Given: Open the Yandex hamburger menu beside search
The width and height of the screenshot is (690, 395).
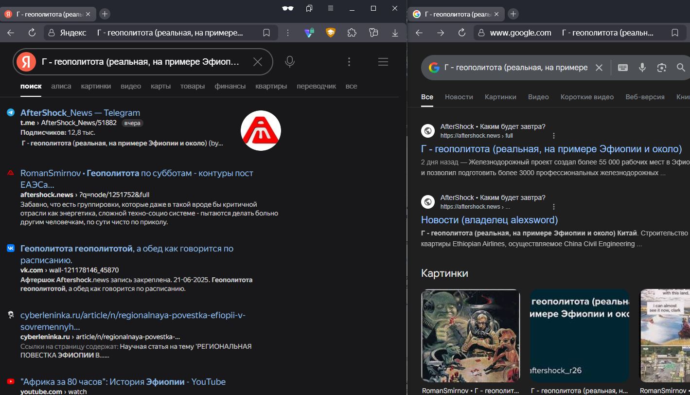Looking at the screenshot, I should coord(383,62).
